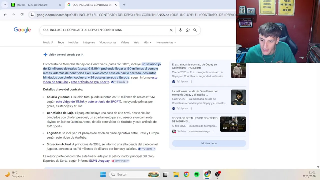Open the OBS Studio taskbar icon
320x180 pixels.
click(217, 174)
